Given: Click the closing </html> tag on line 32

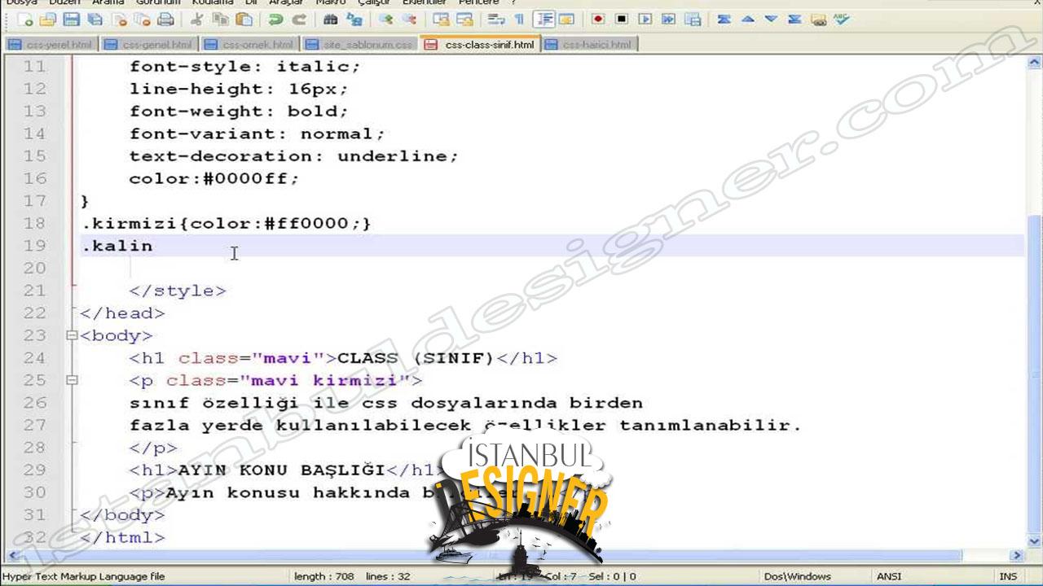Looking at the screenshot, I should click(x=122, y=537).
